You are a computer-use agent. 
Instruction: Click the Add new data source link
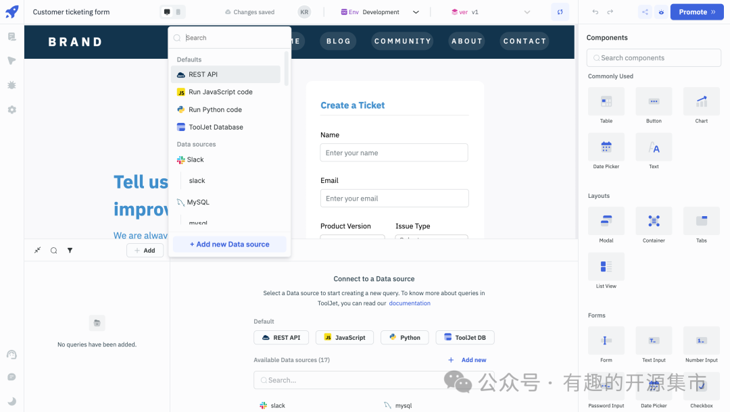point(468,360)
